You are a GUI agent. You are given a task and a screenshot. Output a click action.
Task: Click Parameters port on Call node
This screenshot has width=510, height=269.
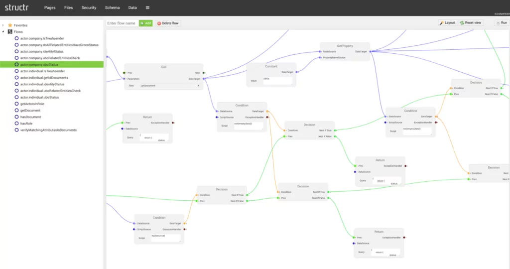pyautogui.click(x=124, y=79)
